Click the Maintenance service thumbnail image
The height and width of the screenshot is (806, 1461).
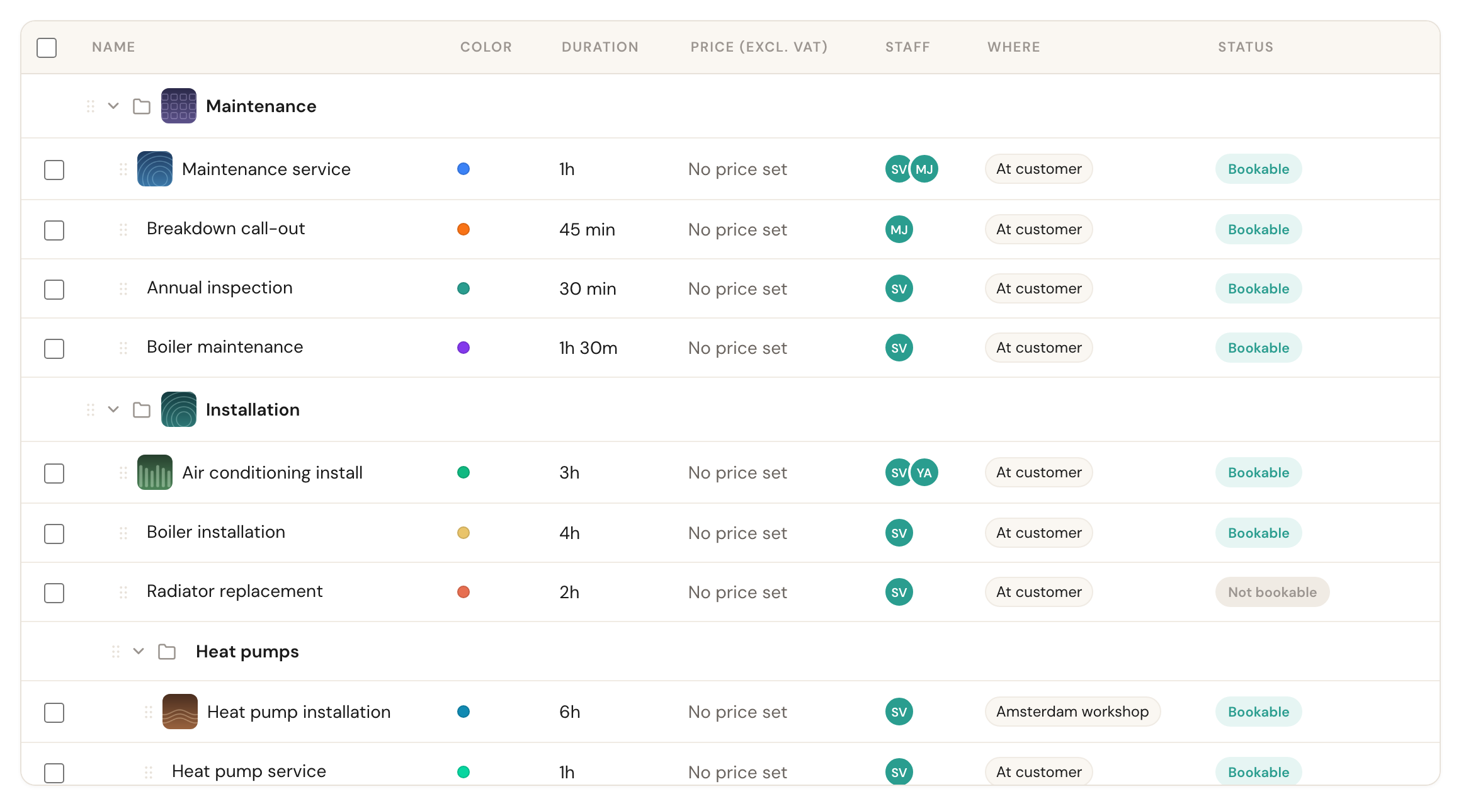pyautogui.click(x=155, y=169)
